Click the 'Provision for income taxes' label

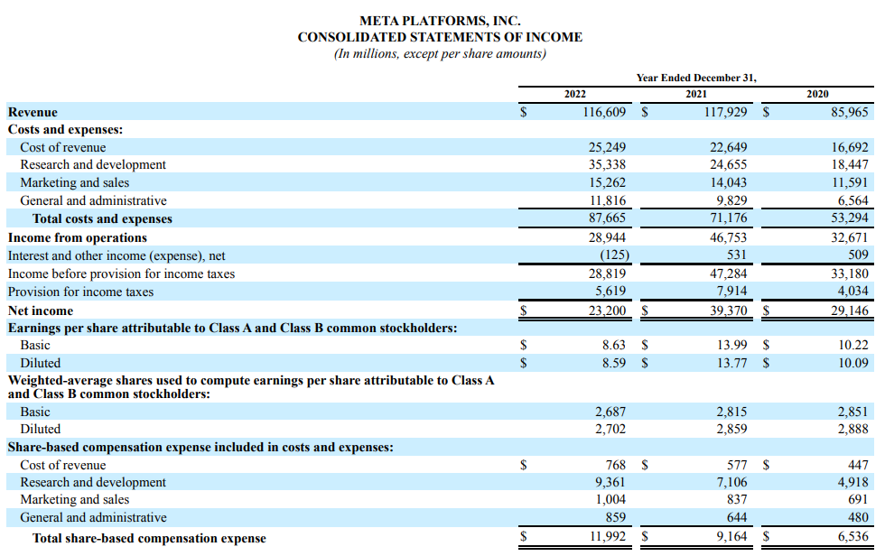coord(80,292)
